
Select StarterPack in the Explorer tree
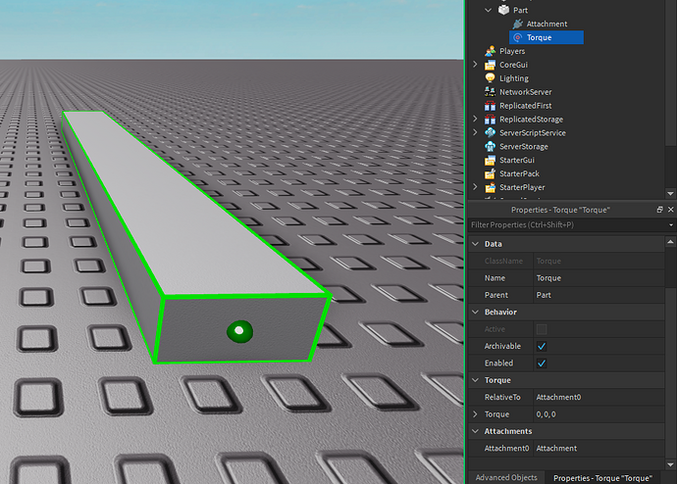click(519, 173)
